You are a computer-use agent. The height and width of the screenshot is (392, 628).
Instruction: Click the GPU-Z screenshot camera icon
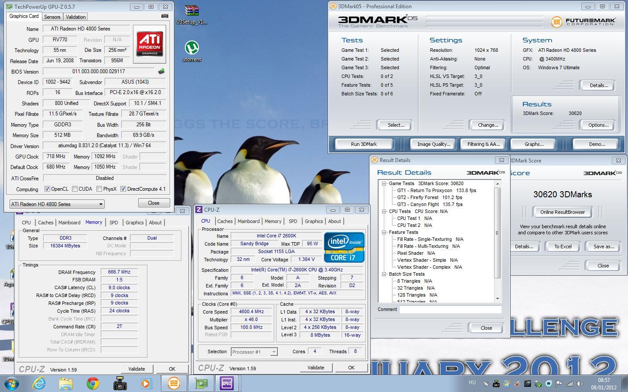pyautogui.click(x=164, y=16)
